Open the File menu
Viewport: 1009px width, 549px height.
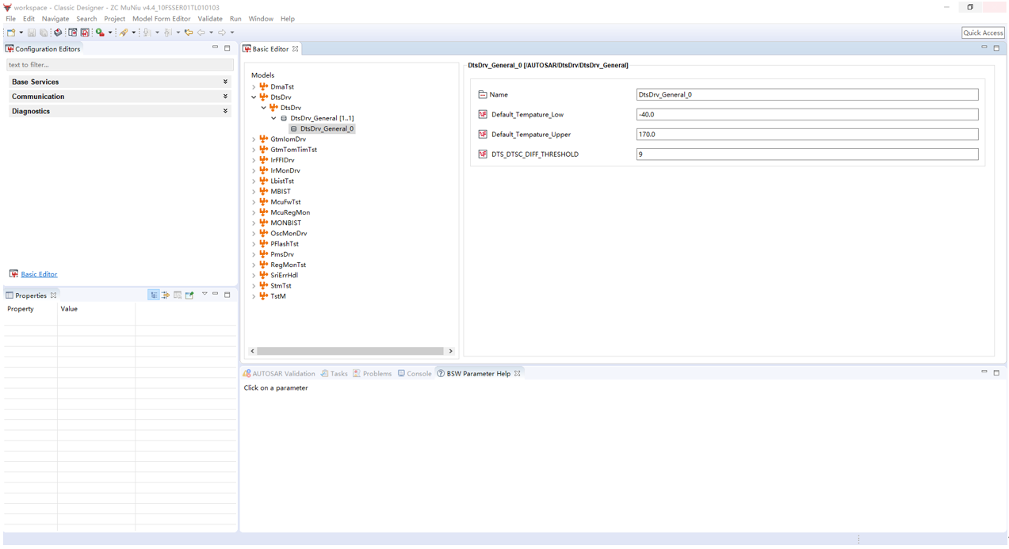tap(11, 18)
